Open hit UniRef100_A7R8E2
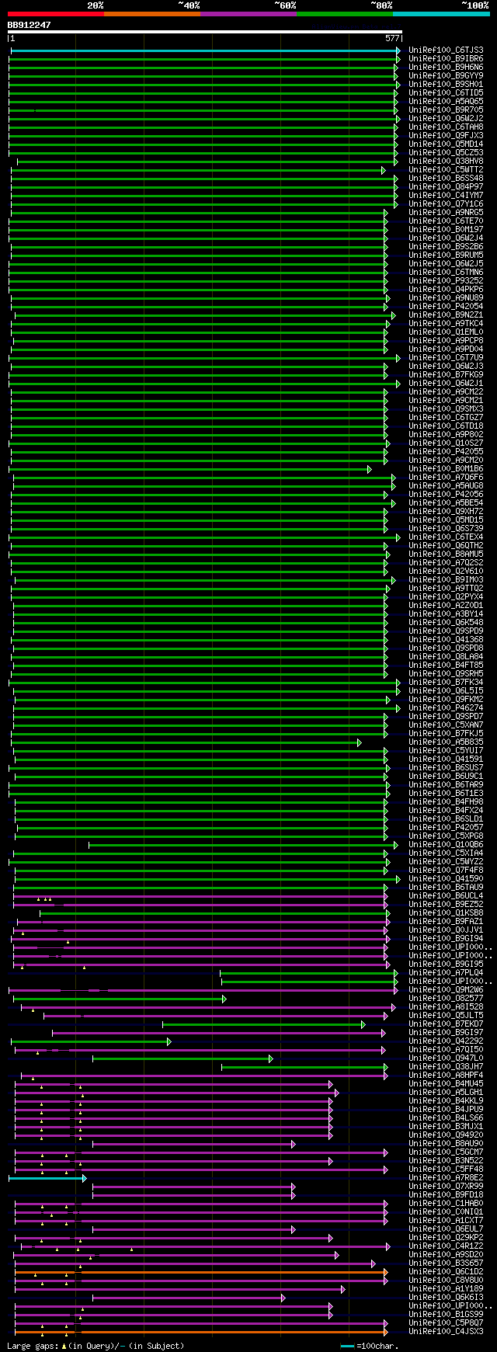This screenshot has width=497, height=1352. (446, 1178)
